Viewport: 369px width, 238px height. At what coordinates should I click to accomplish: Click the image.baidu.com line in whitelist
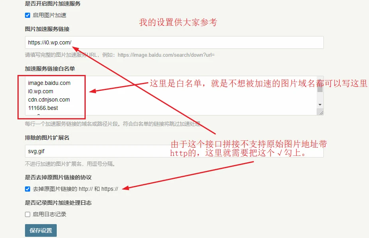tap(49, 83)
